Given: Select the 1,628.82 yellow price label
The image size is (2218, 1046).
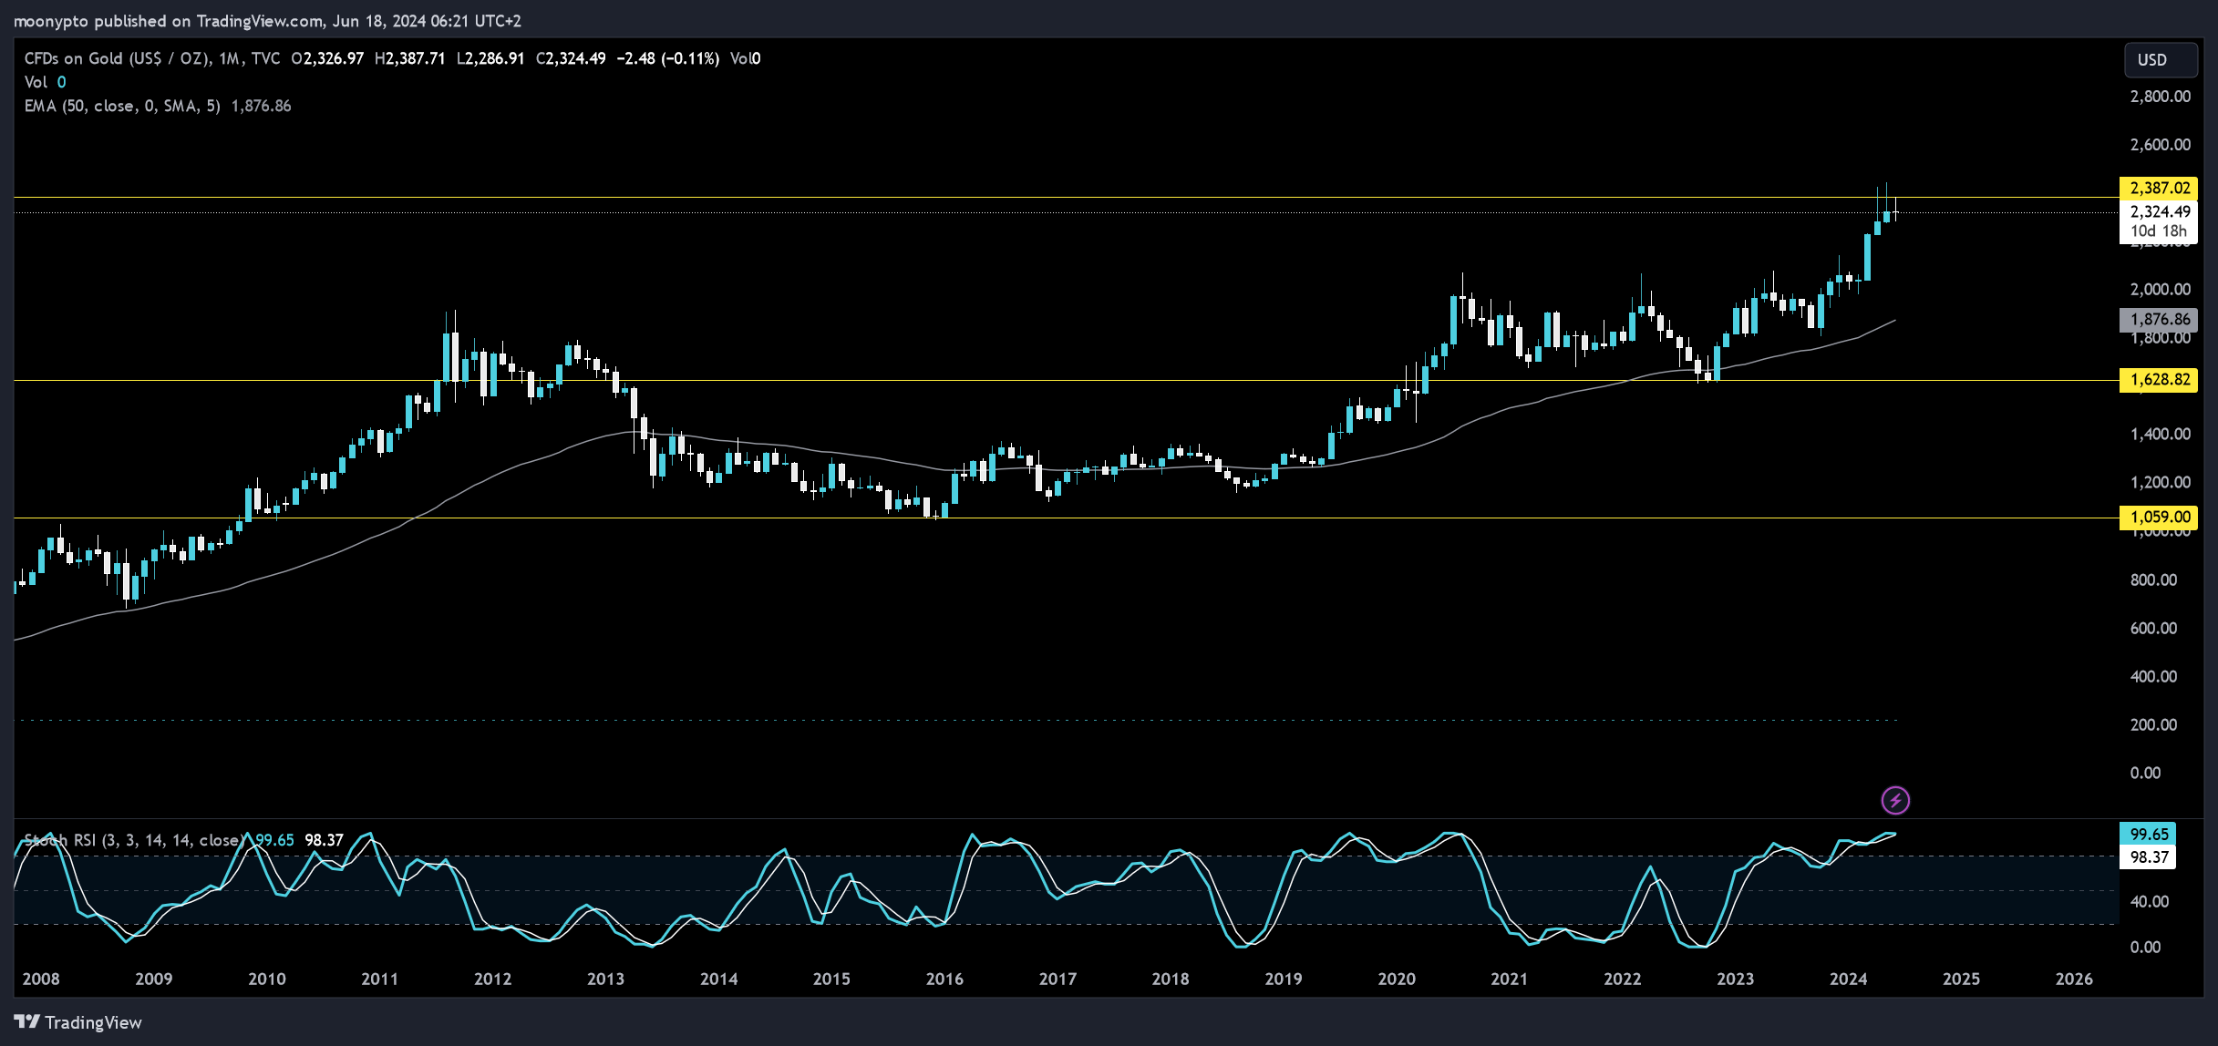Looking at the screenshot, I should pos(2159,380).
